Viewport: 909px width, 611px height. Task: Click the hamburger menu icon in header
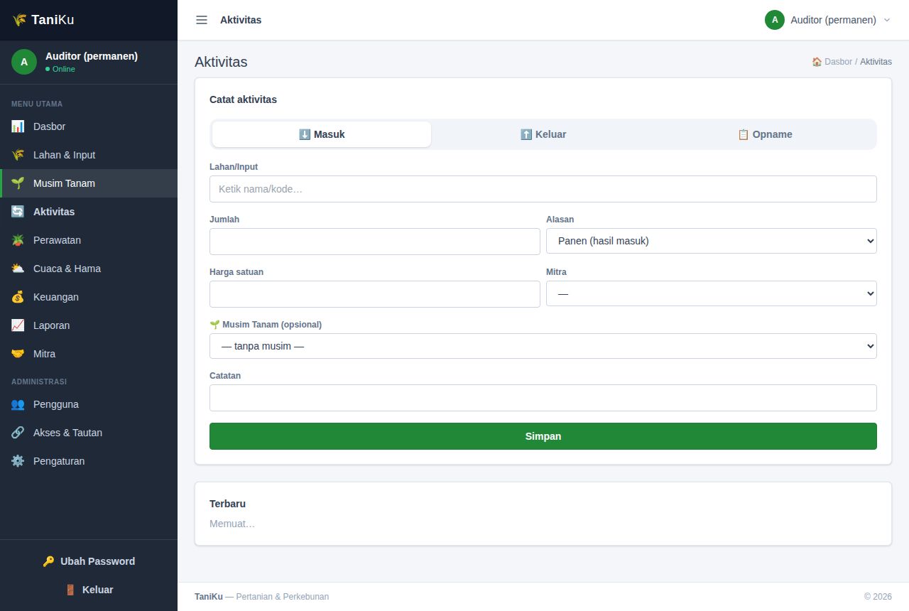coord(202,20)
